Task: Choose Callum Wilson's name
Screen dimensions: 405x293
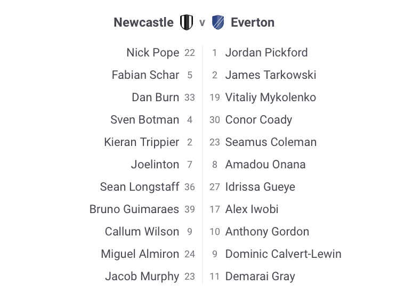Action: point(142,232)
